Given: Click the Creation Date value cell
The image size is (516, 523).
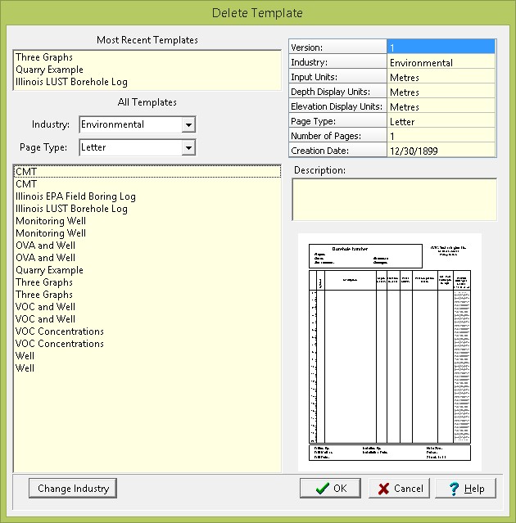Looking at the screenshot, I should (441, 151).
